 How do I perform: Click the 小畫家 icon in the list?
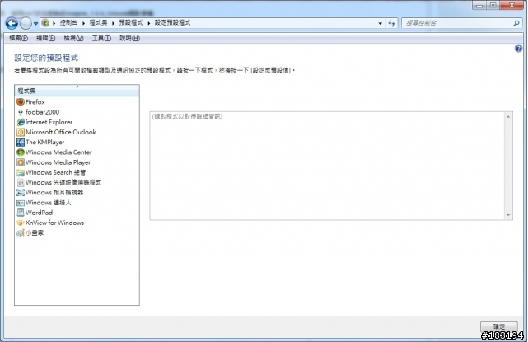pyautogui.click(x=21, y=233)
